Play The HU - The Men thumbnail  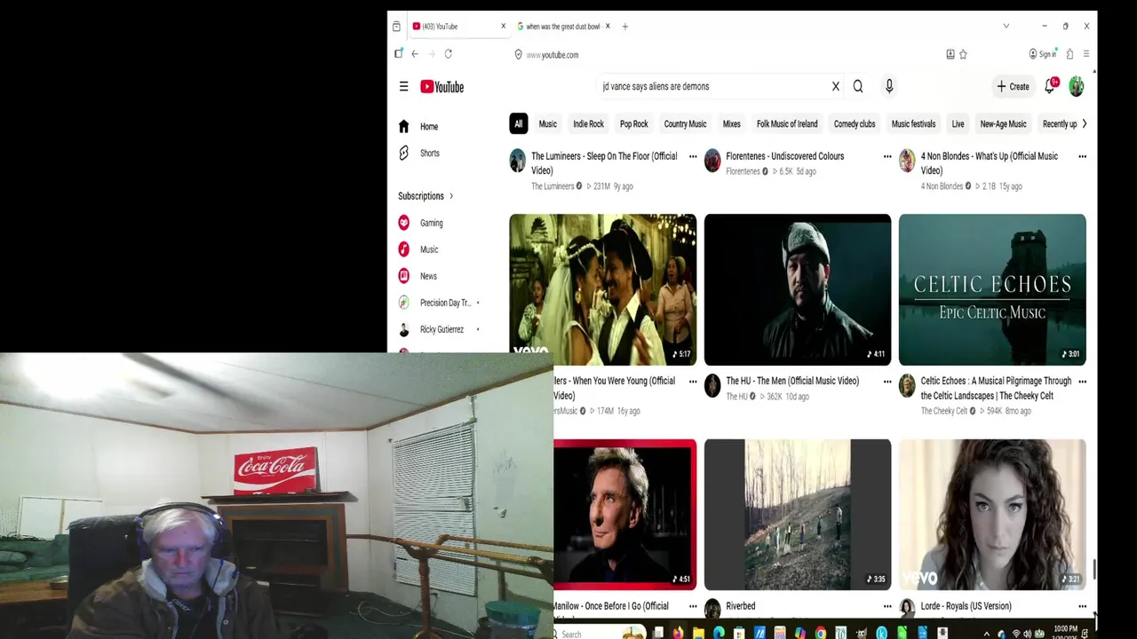pos(798,289)
